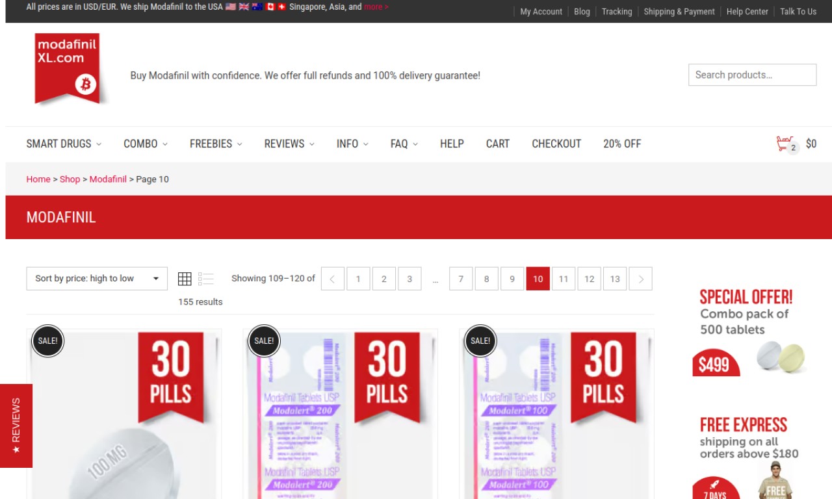The image size is (832, 499).
Task: Focus the Search products field
Action: point(753,75)
